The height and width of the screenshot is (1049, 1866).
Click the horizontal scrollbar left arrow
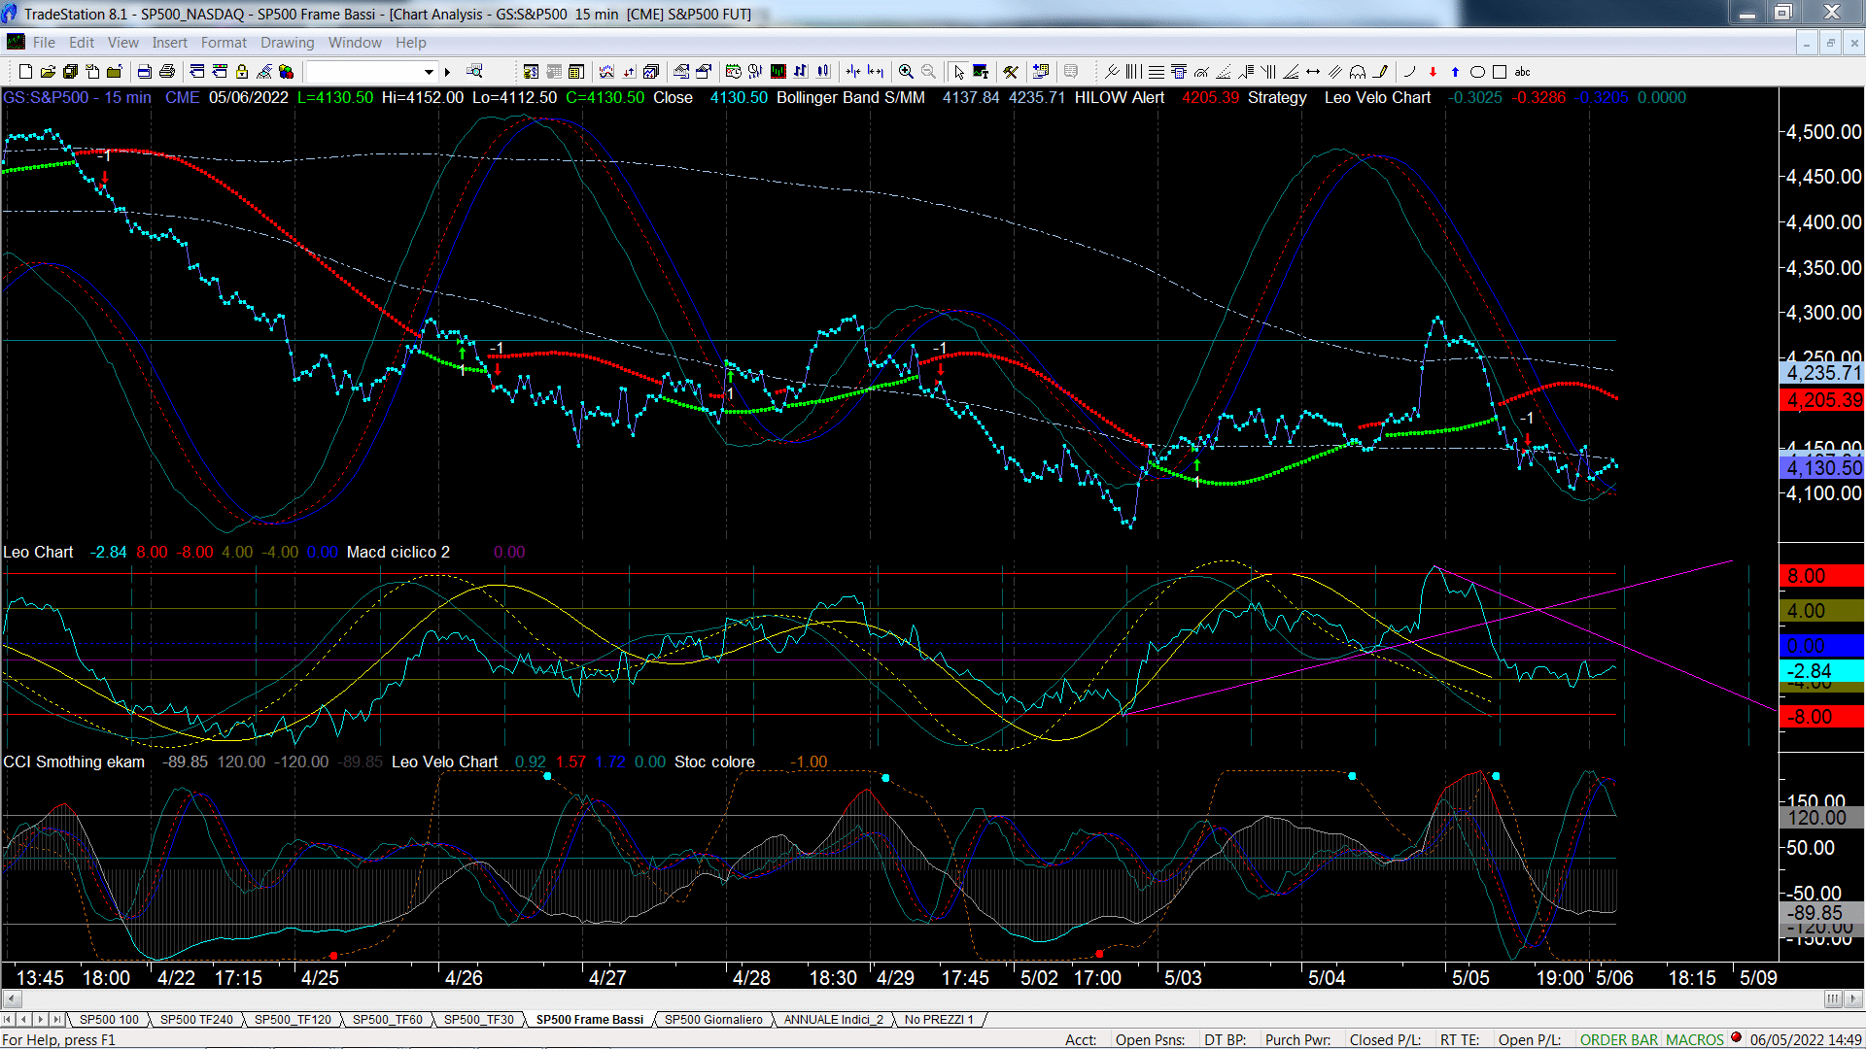(13, 998)
